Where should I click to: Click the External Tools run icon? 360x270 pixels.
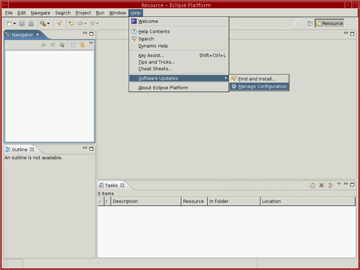(x=43, y=23)
